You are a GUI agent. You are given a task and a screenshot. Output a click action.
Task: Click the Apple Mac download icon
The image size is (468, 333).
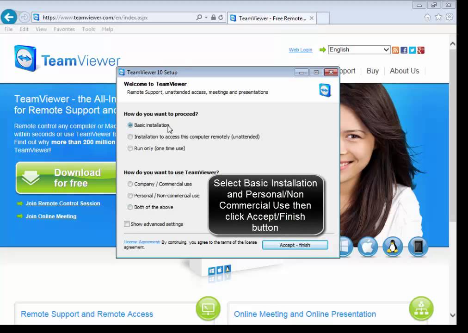(367, 247)
